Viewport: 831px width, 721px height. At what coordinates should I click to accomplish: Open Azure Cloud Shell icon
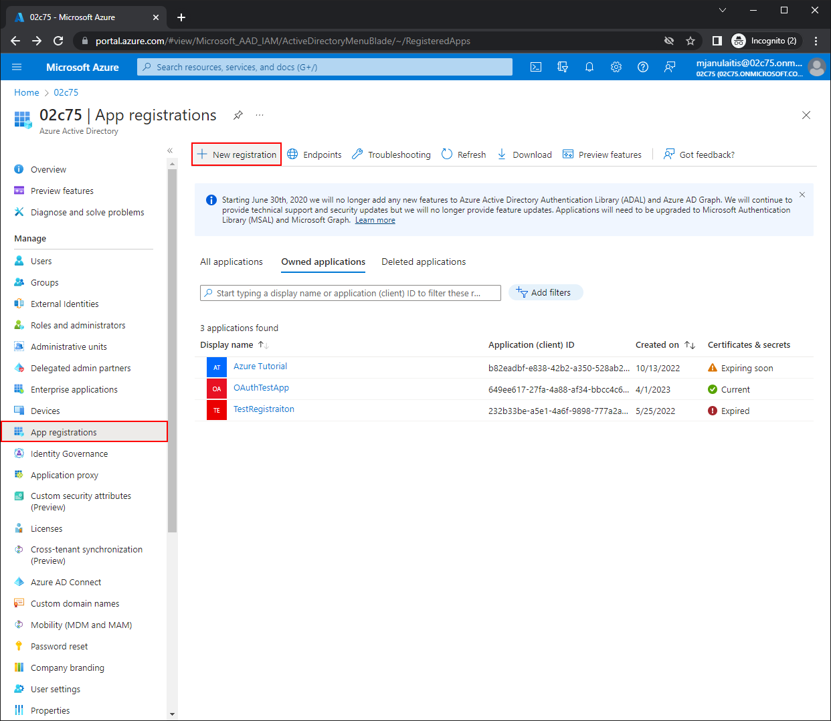point(536,67)
